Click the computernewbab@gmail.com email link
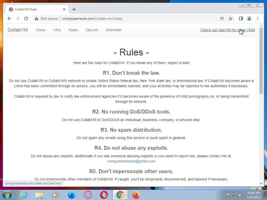The image size is (267, 200). pos(131,161)
